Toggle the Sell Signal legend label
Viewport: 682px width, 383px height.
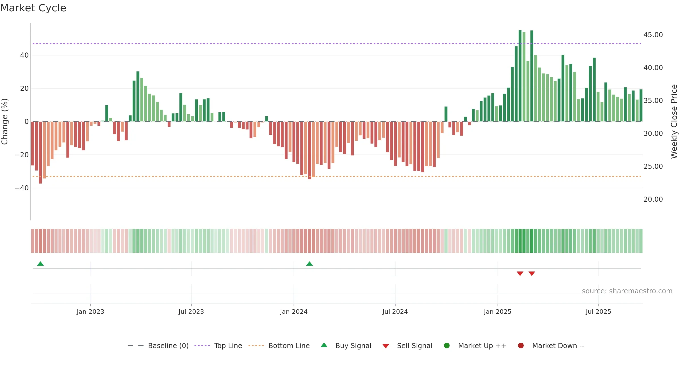[415, 346]
